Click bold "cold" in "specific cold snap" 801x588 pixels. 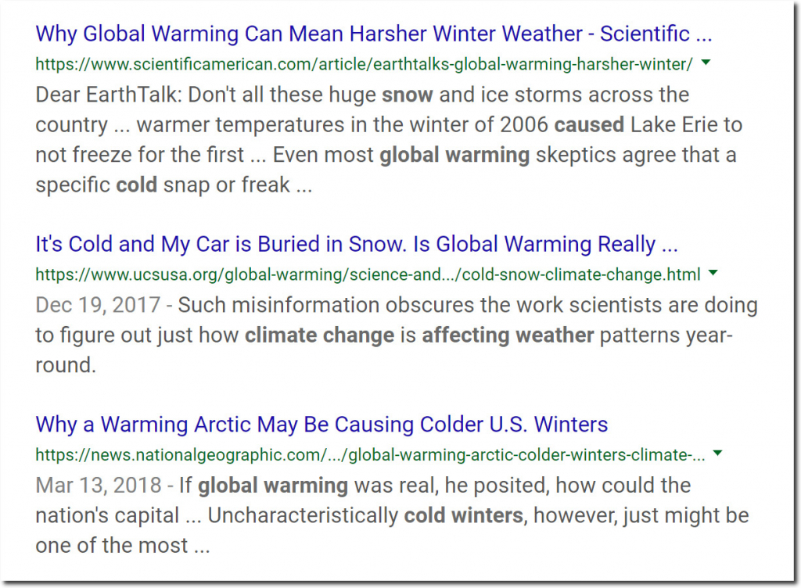136,185
